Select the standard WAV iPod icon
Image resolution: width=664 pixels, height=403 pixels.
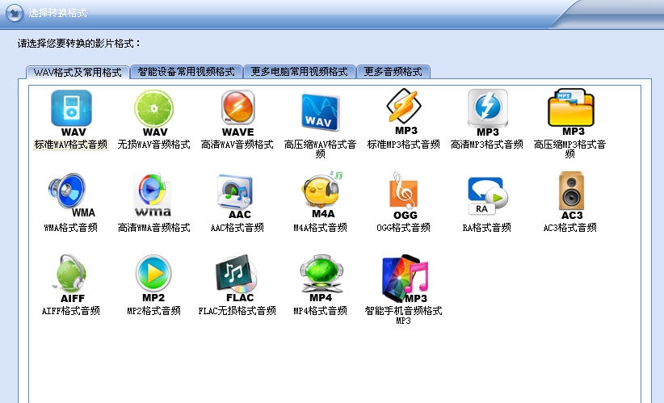(71, 113)
